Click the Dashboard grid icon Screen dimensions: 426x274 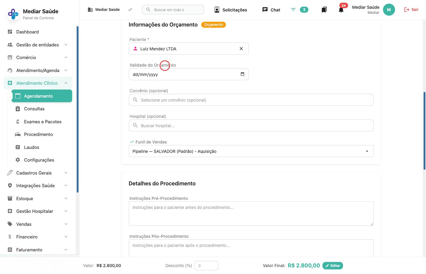(x=10, y=32)
